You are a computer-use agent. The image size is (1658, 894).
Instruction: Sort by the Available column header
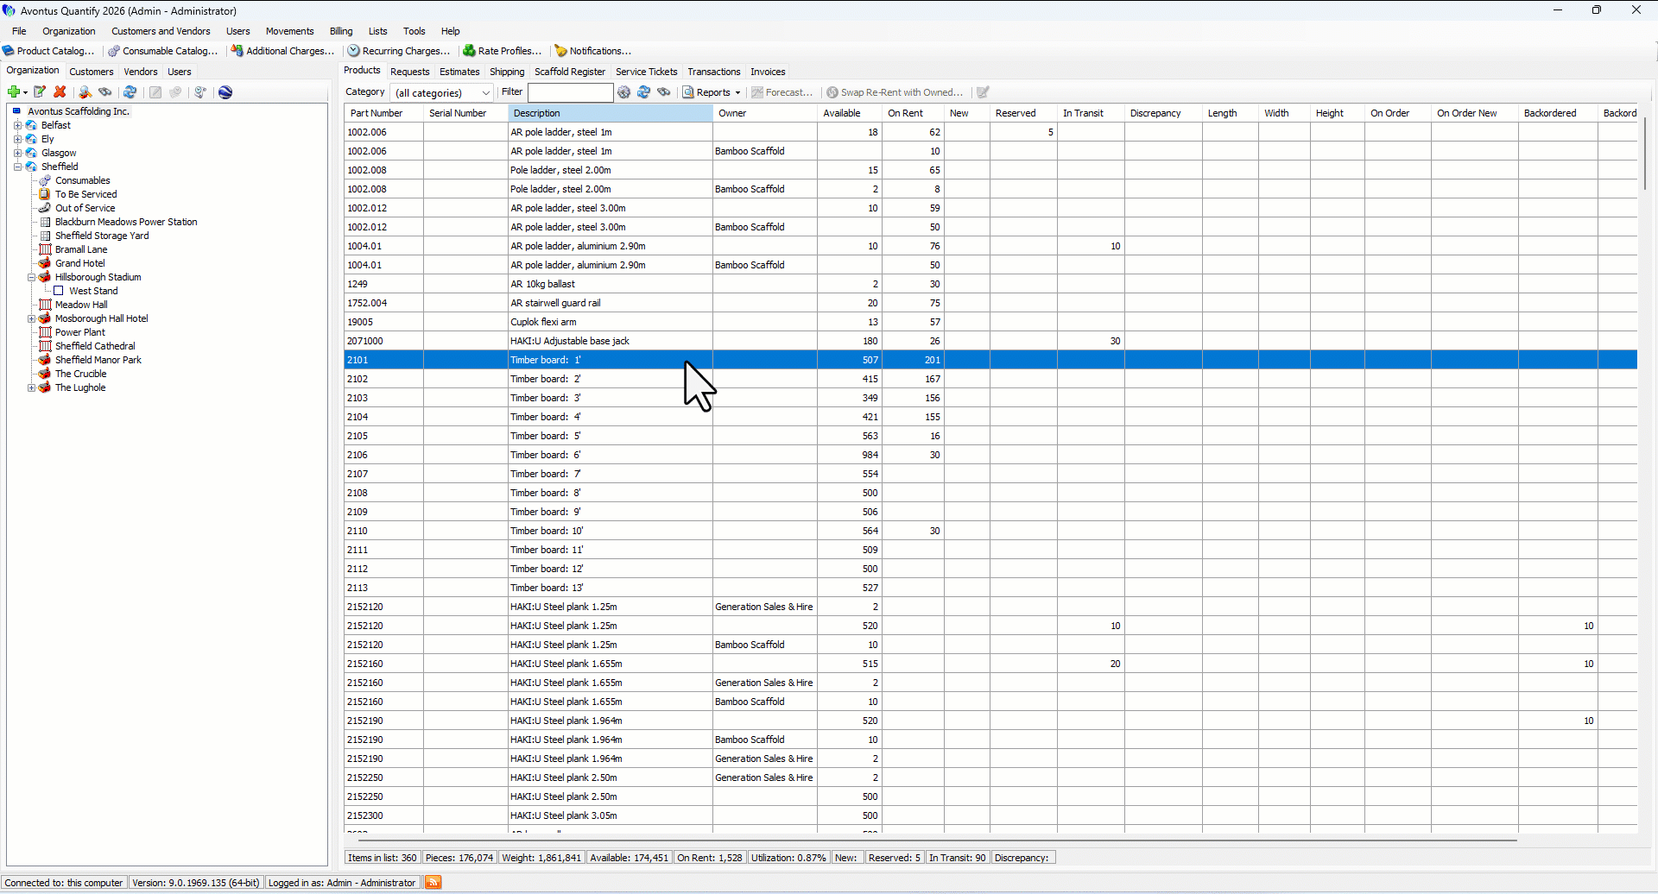pyautogui.click(x=850, y=113)
